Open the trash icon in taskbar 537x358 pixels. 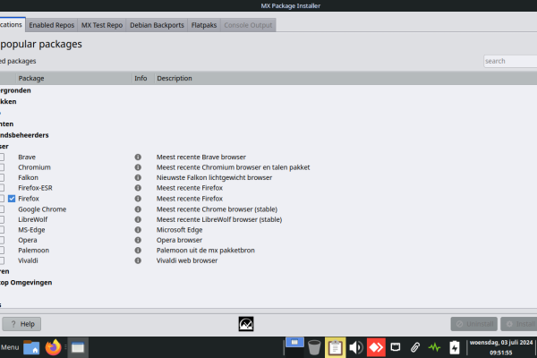click(314, 346)
